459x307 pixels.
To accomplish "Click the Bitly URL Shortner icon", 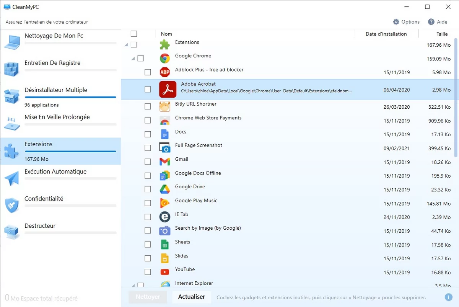I will 165,106.
